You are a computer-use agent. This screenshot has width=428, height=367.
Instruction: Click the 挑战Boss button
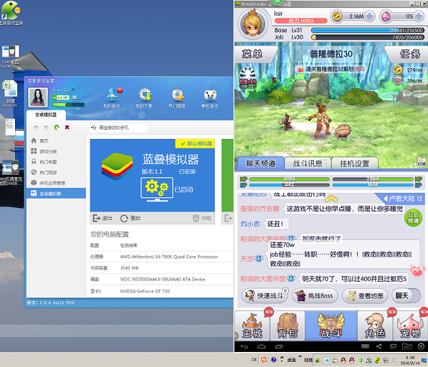pyautogui.click(x=315, y=296)
